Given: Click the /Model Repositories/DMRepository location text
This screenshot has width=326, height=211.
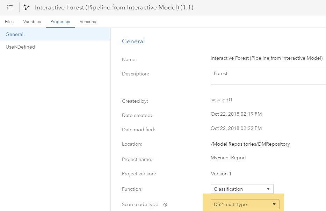Looking at the screenshot, I should pos(250,144).
